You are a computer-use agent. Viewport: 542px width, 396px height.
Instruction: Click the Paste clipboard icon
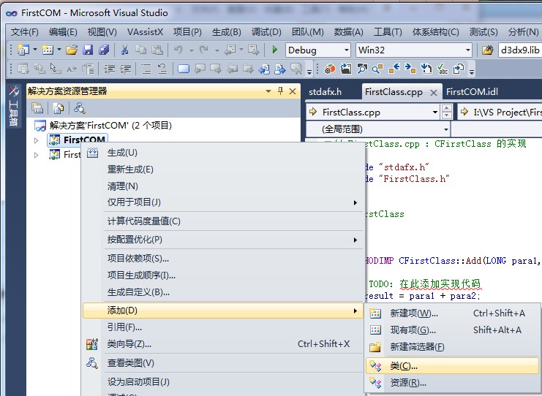click(157, 50)
